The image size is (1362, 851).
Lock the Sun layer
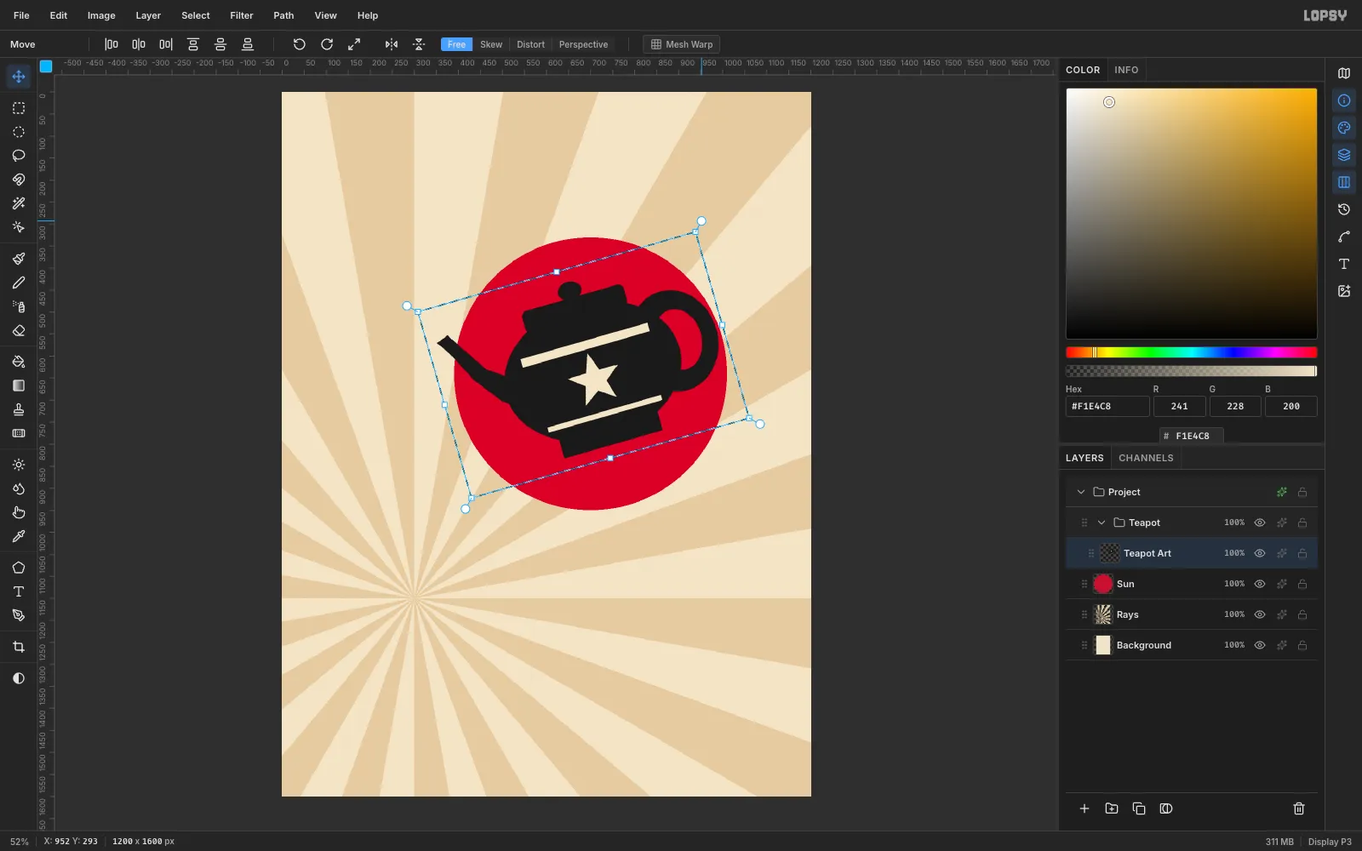coord(1302,584)
